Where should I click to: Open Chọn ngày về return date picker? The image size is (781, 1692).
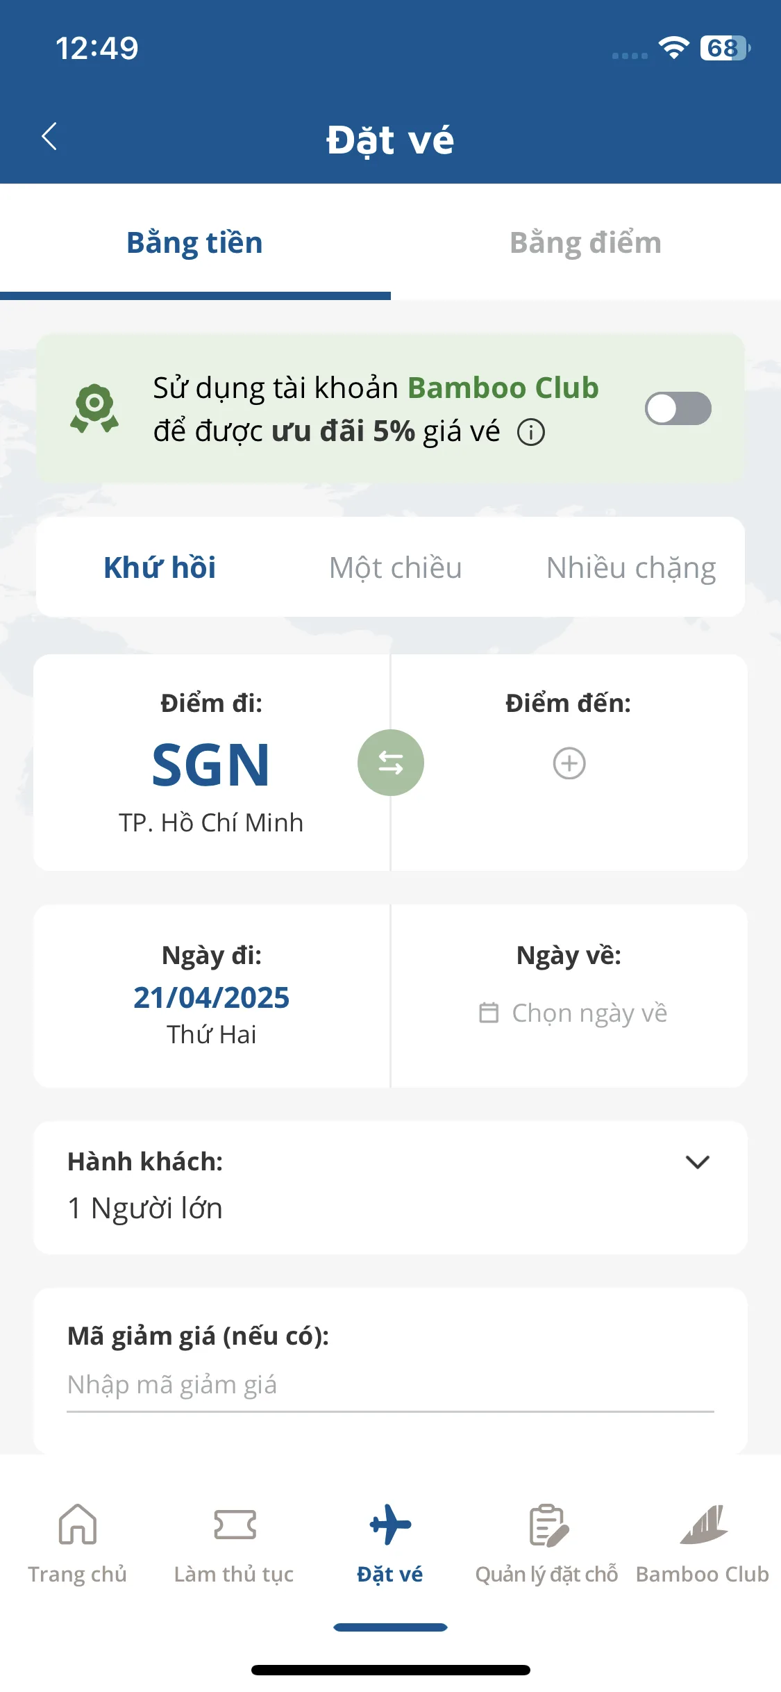coord(569,996)
